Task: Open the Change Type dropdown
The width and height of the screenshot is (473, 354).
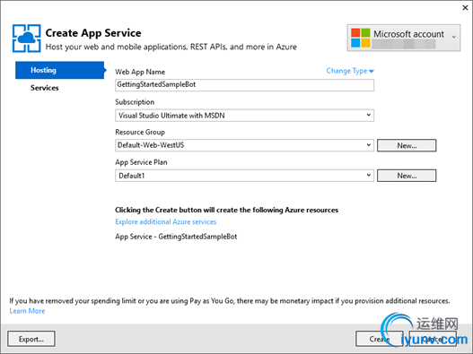Action: [350, 71]
